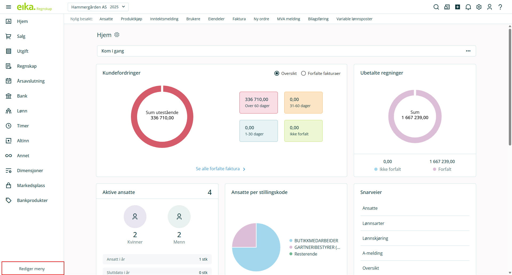Click the plus create-new icon
The height and width of the screenshot is (275, 512).
[x=457, y=7]
